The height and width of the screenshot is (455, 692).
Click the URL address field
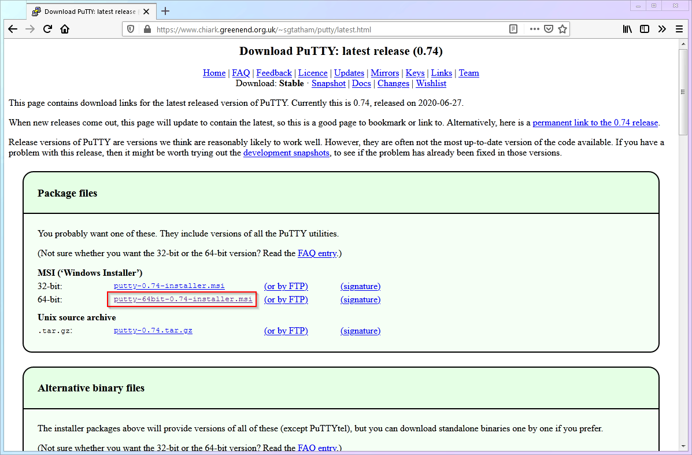(x=324, y=29)
